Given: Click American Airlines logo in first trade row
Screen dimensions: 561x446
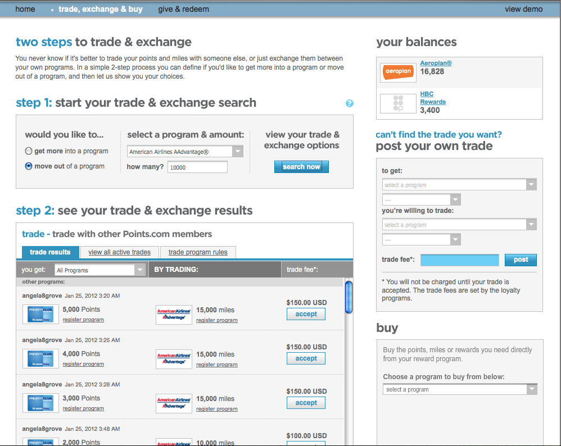Looking at the screenshot, I should point(174,315).
